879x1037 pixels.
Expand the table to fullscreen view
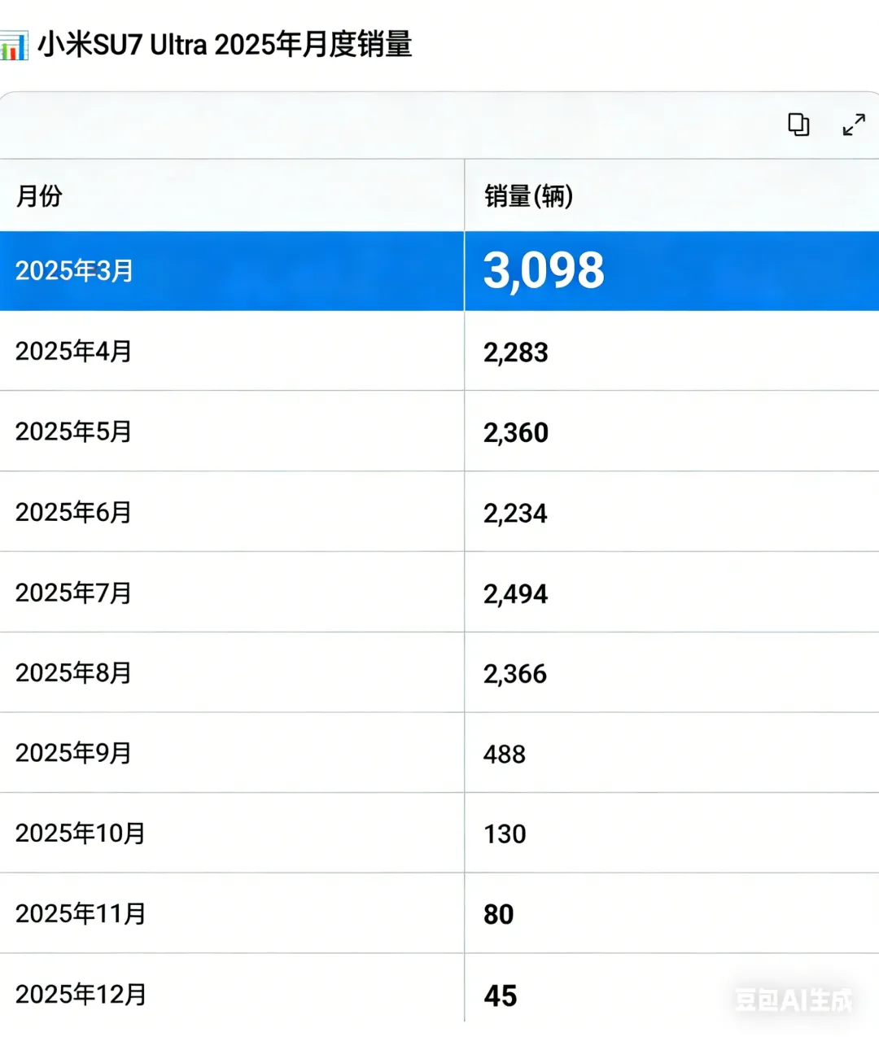pyautogui.click(x=854, y=125)
